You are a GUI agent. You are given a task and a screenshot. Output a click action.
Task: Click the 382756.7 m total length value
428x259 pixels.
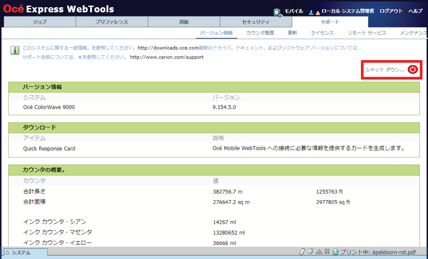click(x=228, y=192)
